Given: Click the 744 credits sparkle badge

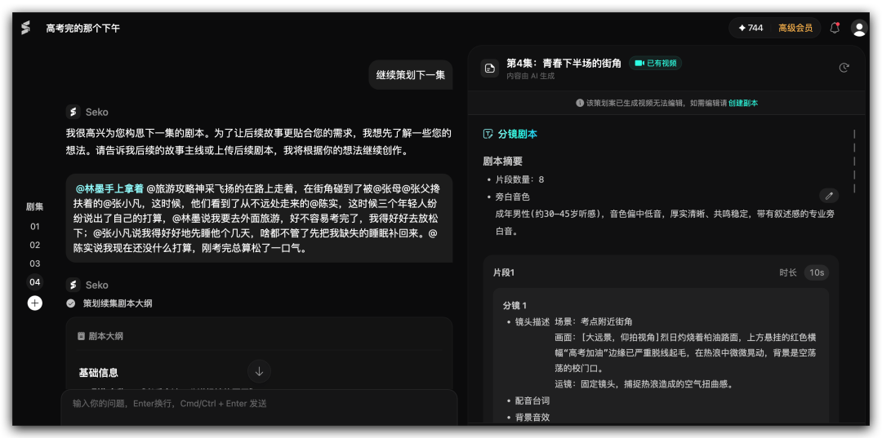Looking at the screenshot, I should (x=751, y=28).
